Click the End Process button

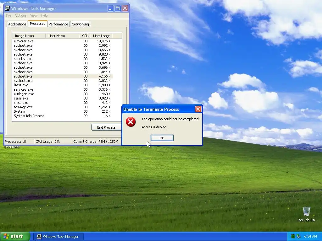(106, 127)
